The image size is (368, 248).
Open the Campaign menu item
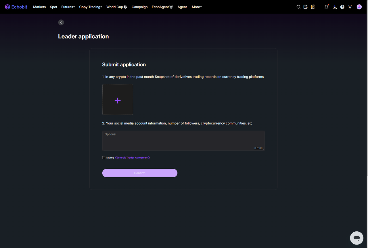coord(140,7)
